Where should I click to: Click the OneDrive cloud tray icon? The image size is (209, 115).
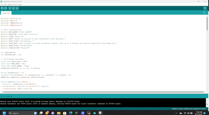(180, 113)
